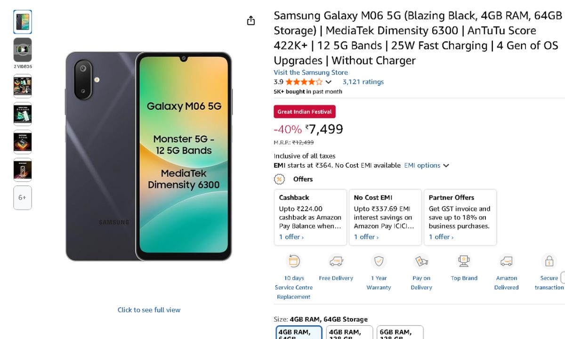Screen dimensions: 565x339
Task: Pick the 6GB RAM, 128GB variant
Action: (400, 333)
